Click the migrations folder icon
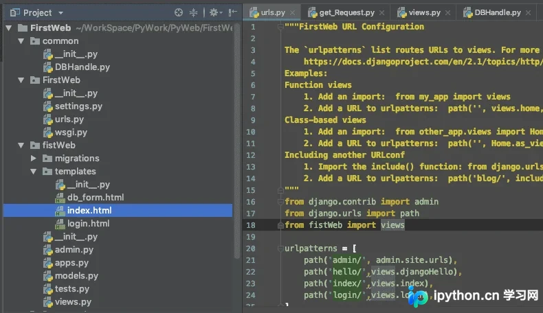 point(47,159)
